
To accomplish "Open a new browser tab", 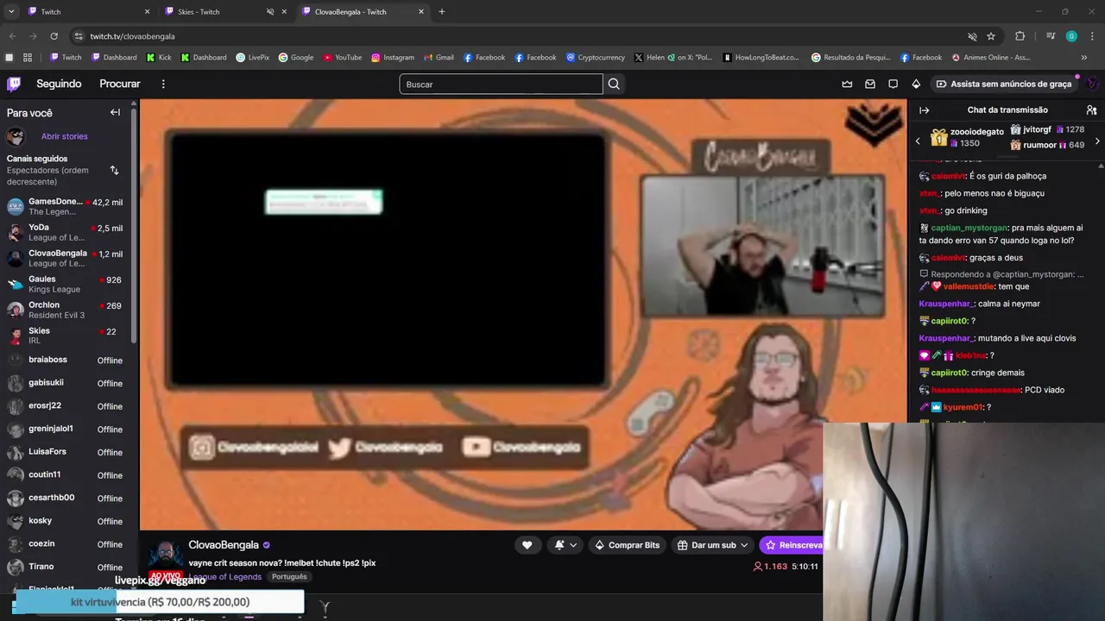I will (x=442, y=11).
